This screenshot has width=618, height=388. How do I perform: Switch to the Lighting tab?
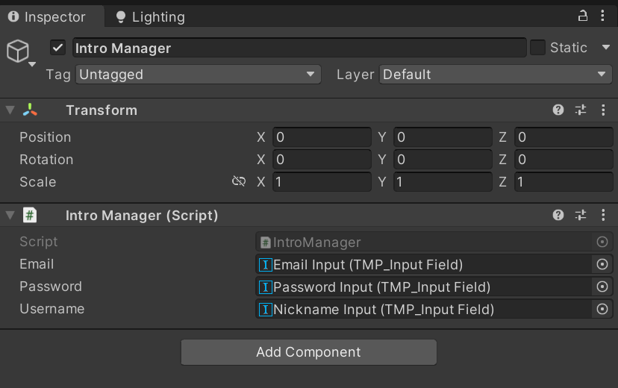coord(150,17)
